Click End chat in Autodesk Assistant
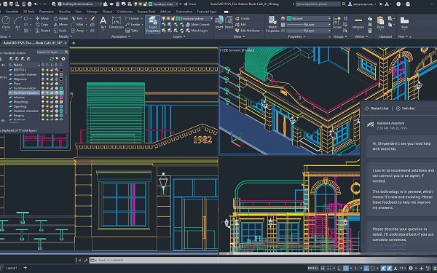The image size is (437, 273). click(x=406, y=108)
